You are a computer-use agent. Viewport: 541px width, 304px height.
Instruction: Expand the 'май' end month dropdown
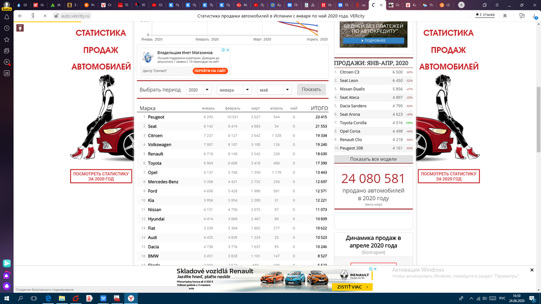point(275,90)
